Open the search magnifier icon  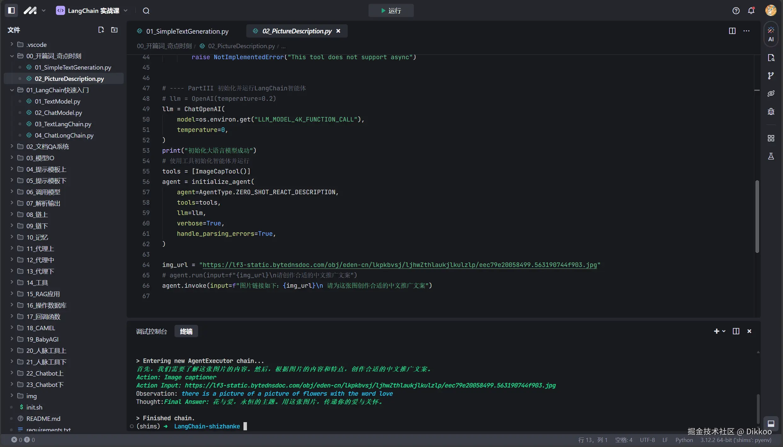[146, 11]
